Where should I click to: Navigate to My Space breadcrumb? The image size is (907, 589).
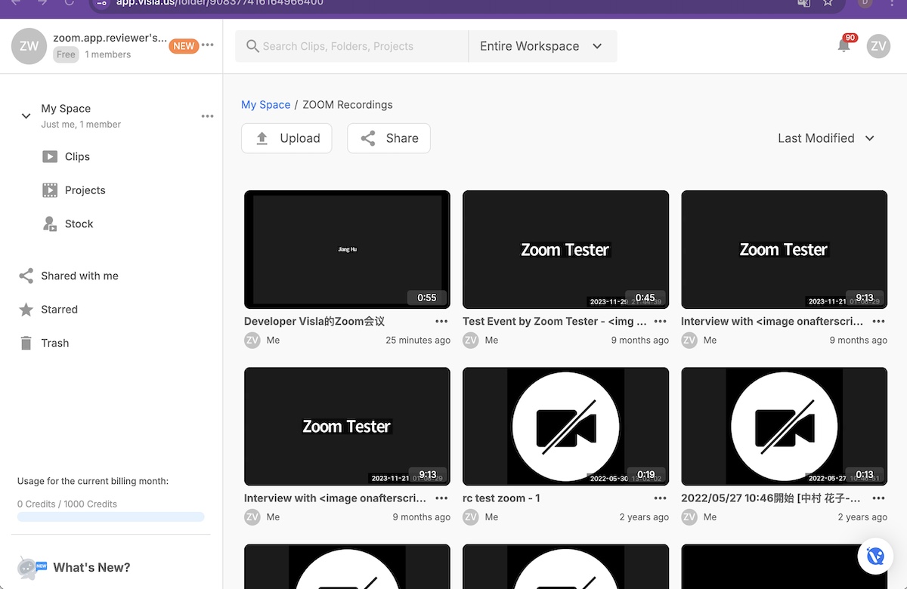pos(265,105)
